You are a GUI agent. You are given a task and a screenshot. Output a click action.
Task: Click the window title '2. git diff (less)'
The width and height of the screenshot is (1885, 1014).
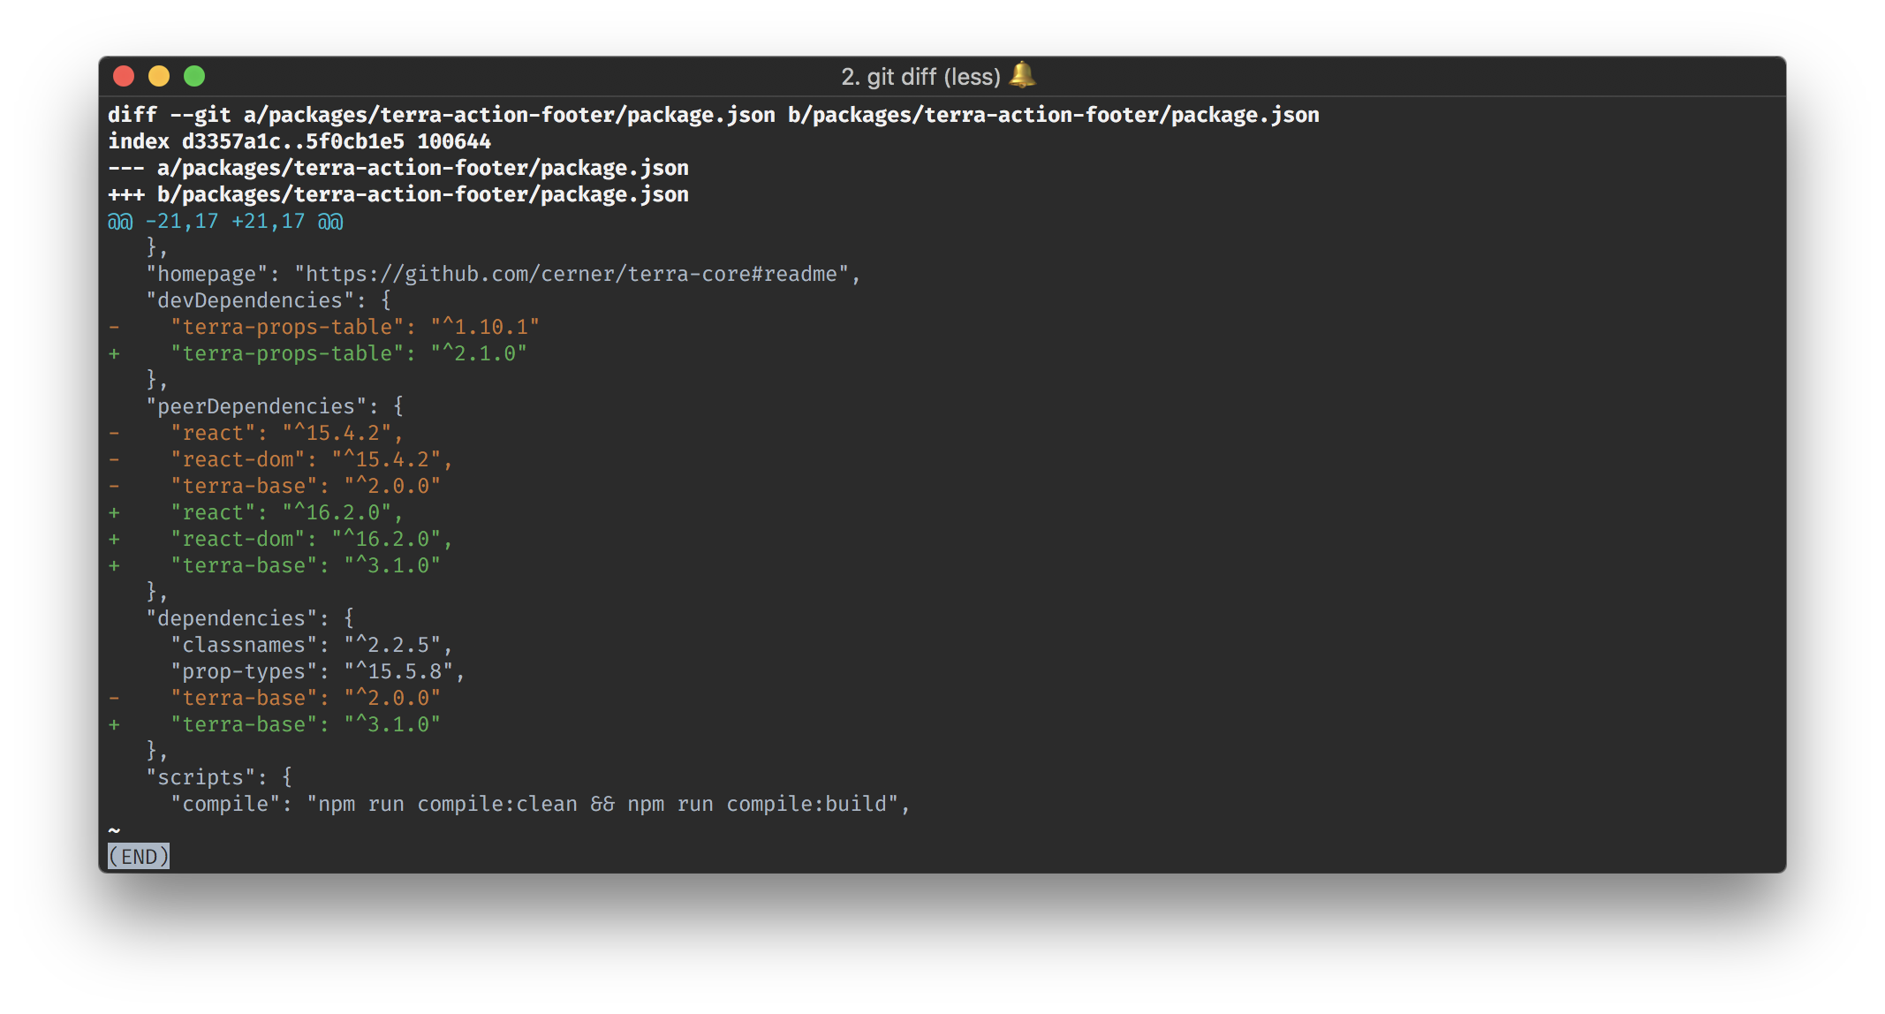[x=920, y=77]
